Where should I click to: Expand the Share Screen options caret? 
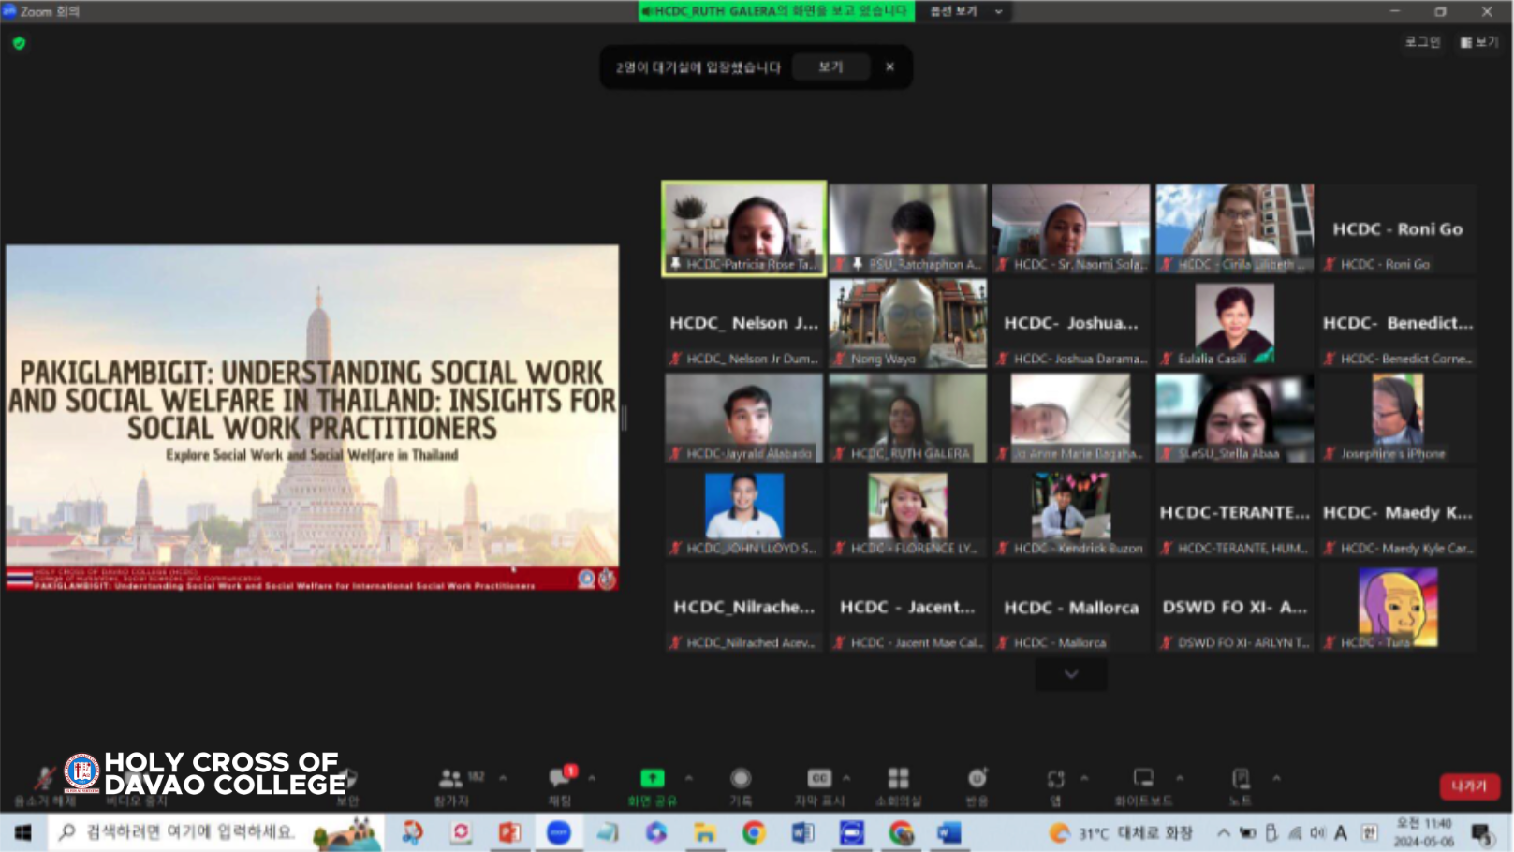click(689, 778)
